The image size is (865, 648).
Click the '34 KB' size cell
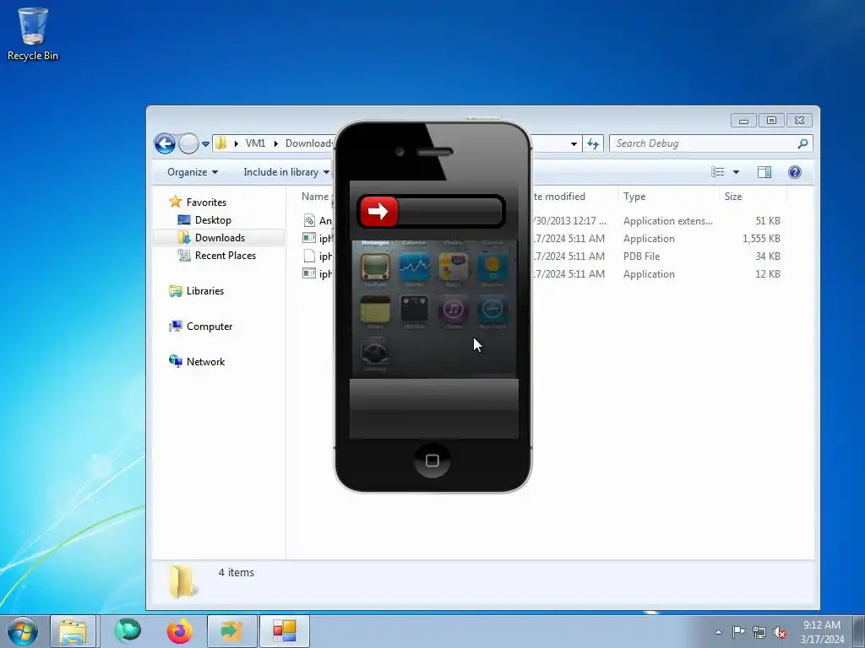(767, 256)
